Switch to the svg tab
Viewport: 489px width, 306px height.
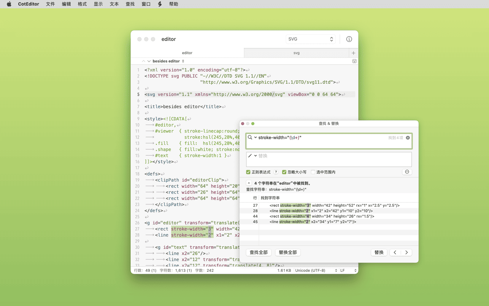[x=296, y=53]
